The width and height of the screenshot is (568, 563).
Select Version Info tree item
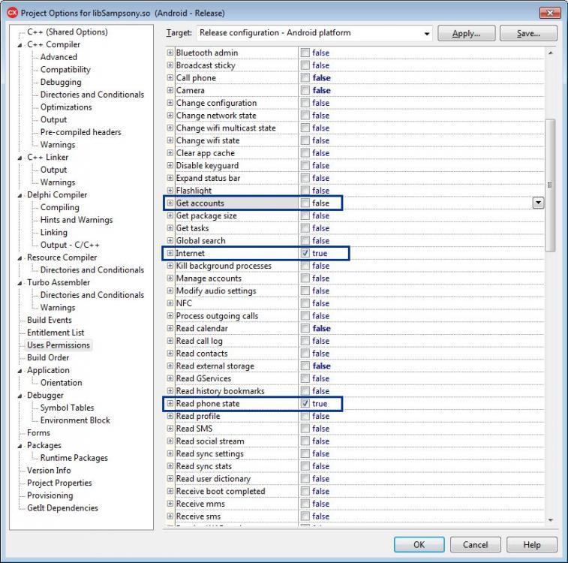(49, 470)
